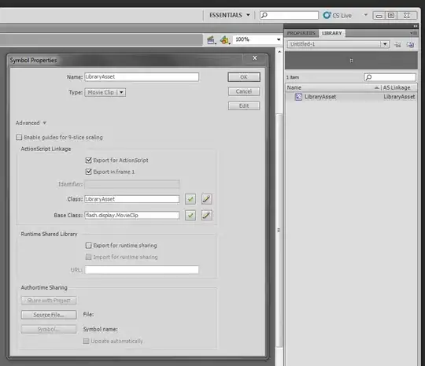Click the new library panel icon
Image resolution: width=425 pixels, height=366 pixels.
pos(410,45)
